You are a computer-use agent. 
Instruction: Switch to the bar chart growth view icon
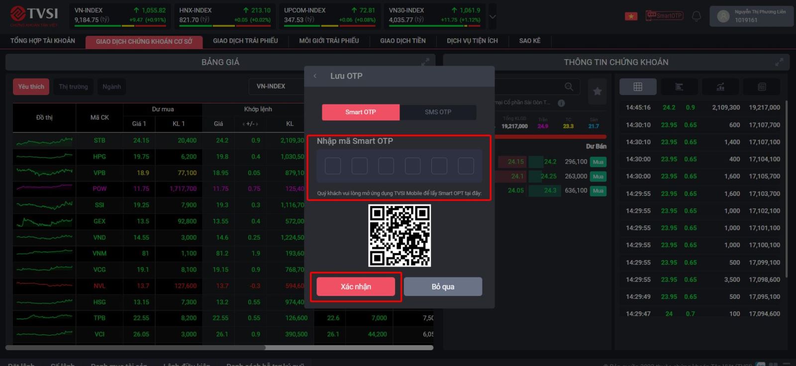click(x=720, y=87)
